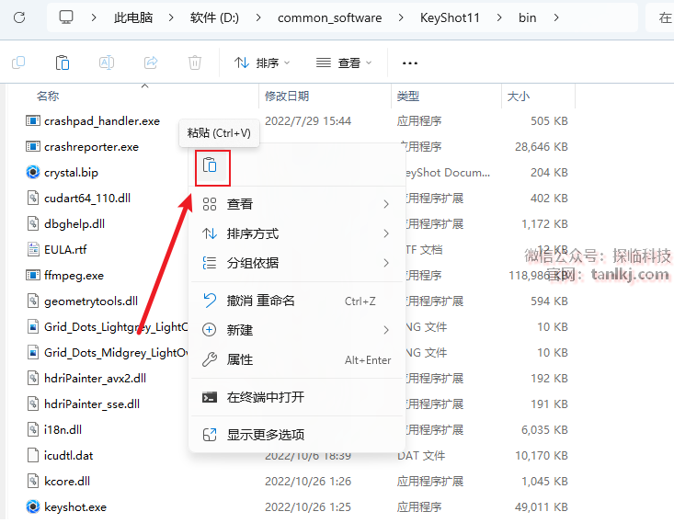Select ffmpeg.exe file
The height and width of the screenshot is (523, 674).
coord(74,276)
